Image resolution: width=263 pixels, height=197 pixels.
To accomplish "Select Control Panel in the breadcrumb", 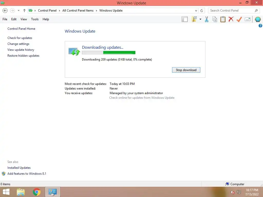I will tap(47, 11).
